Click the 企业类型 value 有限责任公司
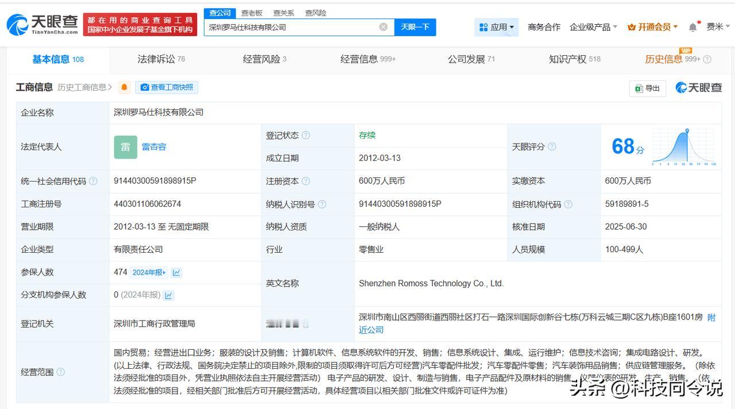The image size is (735, 409). (138, 249)
